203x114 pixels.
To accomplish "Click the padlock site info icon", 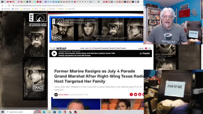I will pos(13,6).
